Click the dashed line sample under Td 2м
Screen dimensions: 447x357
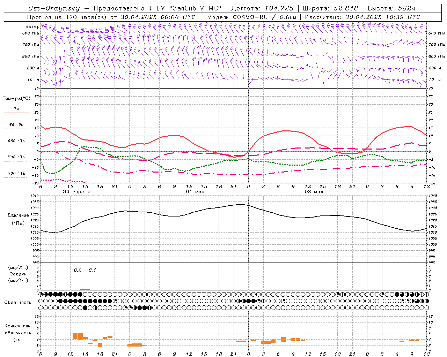tap(16, 129)
